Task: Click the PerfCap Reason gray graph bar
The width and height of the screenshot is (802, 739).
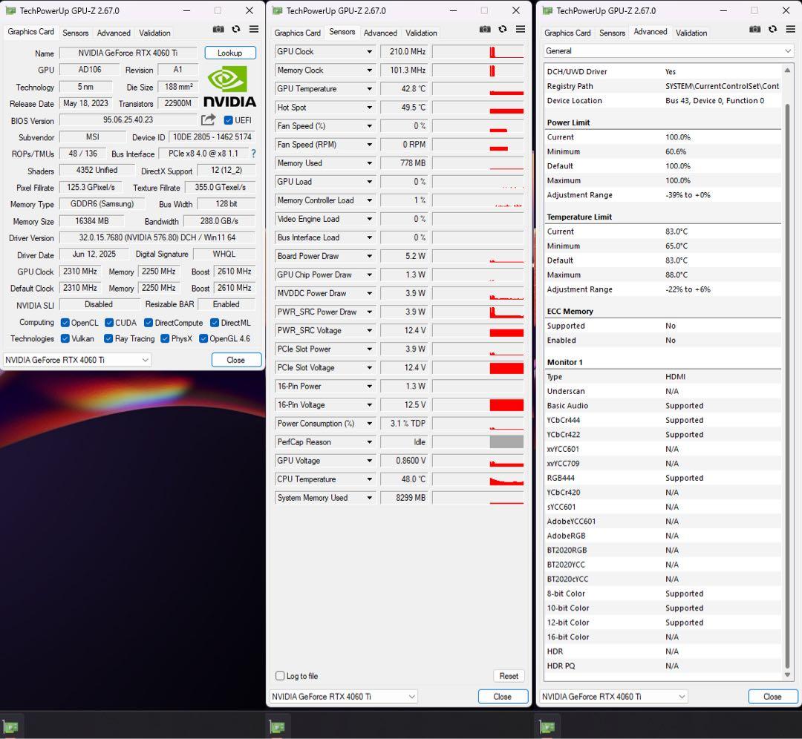Action: 506,442
